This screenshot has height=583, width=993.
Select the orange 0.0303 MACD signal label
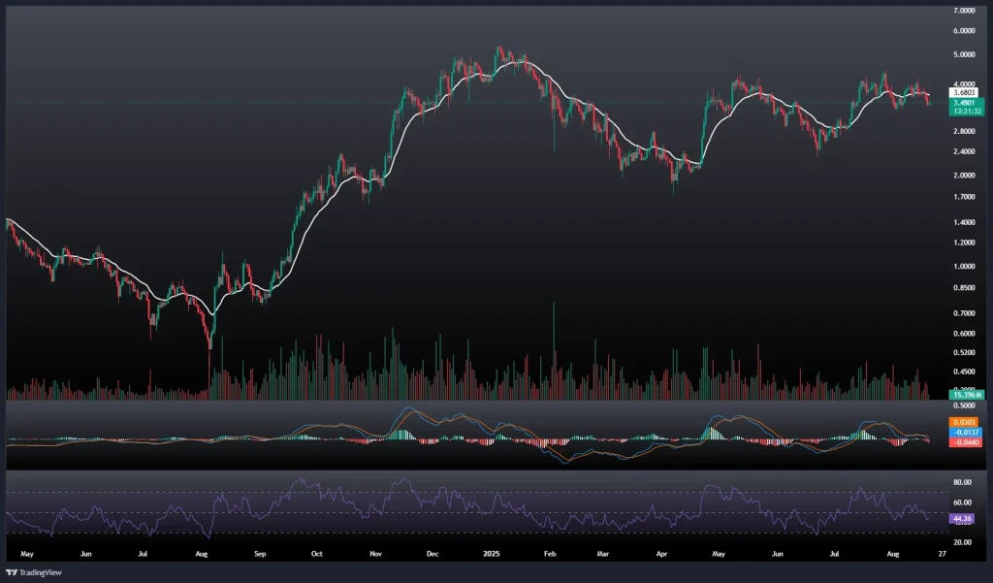click(x=964, y=423)
